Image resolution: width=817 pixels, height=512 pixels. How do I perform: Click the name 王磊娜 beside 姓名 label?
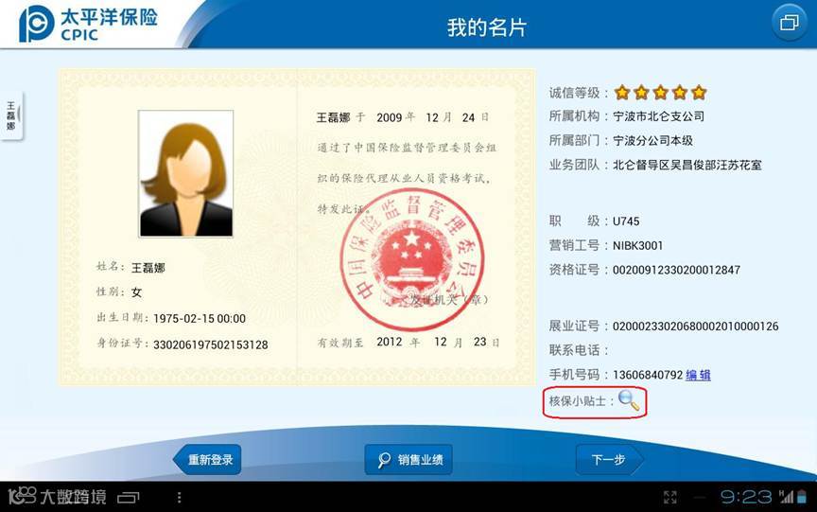coord(148,268)
